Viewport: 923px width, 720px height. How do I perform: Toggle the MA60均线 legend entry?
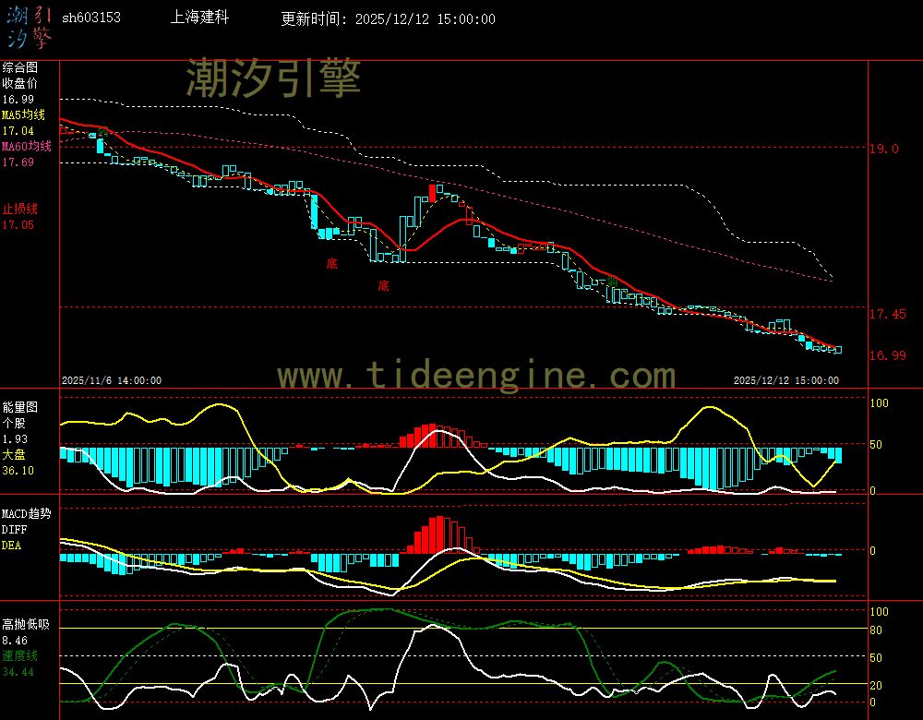[x=26, y=147]
